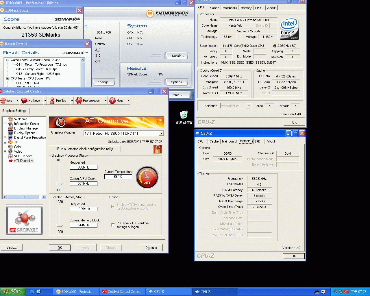Click the Basic... button
This screenshot has width=370, height=296.
point(11,247)
